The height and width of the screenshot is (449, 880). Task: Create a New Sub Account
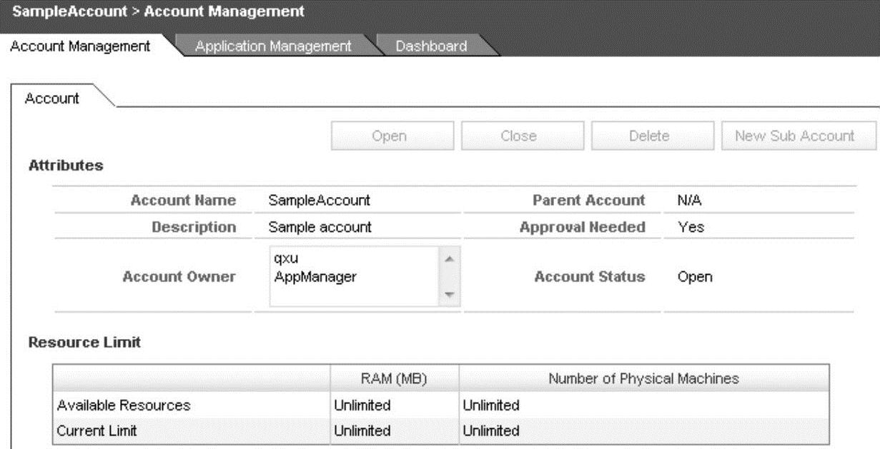tap(799, 136)
